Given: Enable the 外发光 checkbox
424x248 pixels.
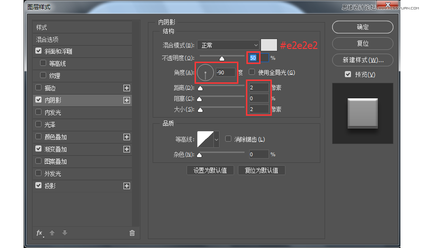Looking at the screenshot, I should click(39, 173).
